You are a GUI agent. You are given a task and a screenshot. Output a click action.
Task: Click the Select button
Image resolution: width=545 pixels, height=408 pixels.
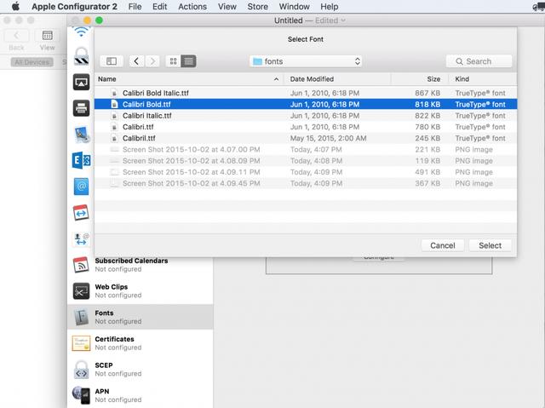[x=490, y=245]
